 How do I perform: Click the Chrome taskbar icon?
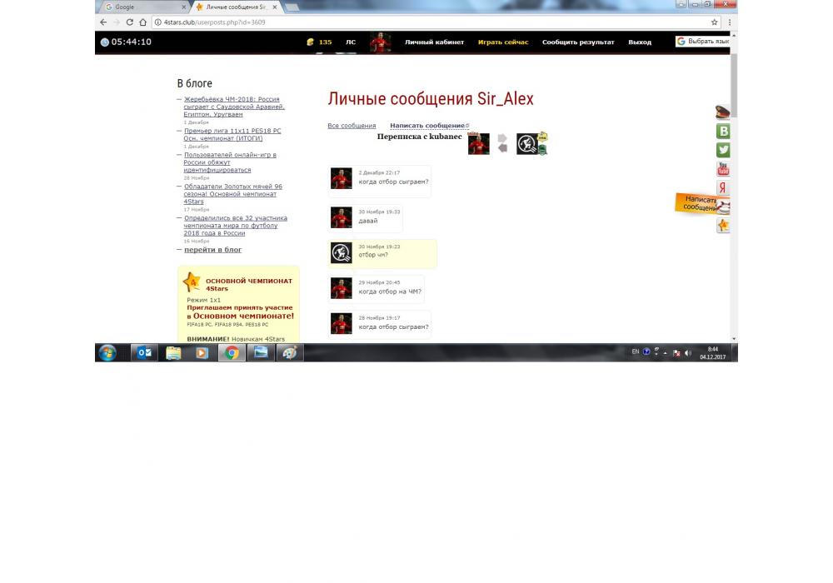pos(232,352)
